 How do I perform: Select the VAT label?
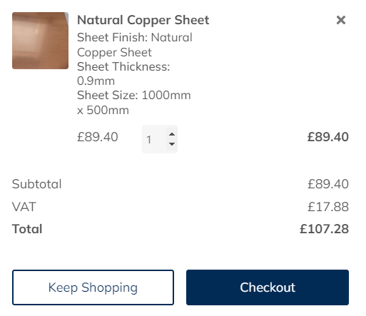(x=24, y=207)
